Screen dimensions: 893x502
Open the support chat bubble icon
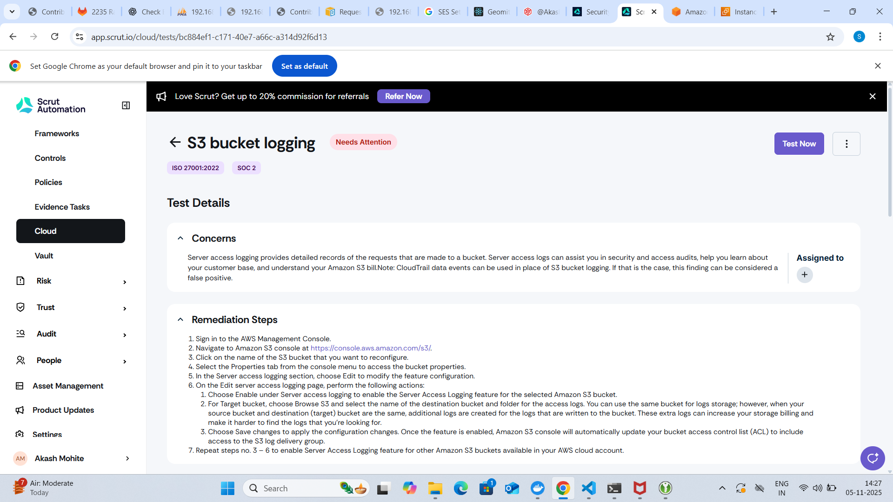(x=872, y=458)
